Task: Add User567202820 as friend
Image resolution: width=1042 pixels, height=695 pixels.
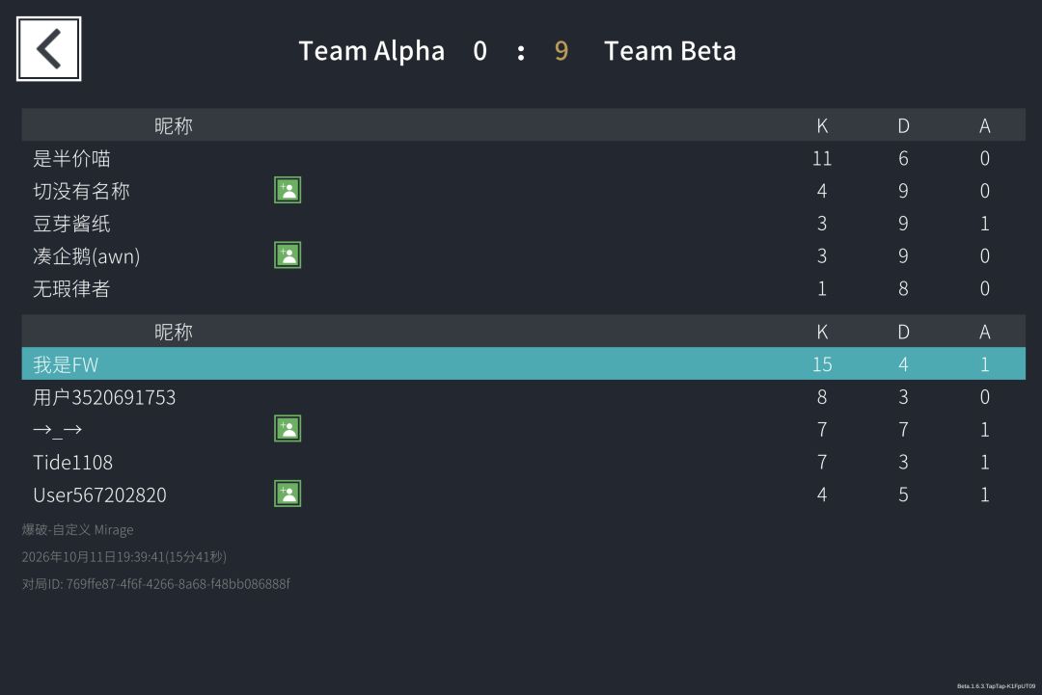Action: (288, 494)
